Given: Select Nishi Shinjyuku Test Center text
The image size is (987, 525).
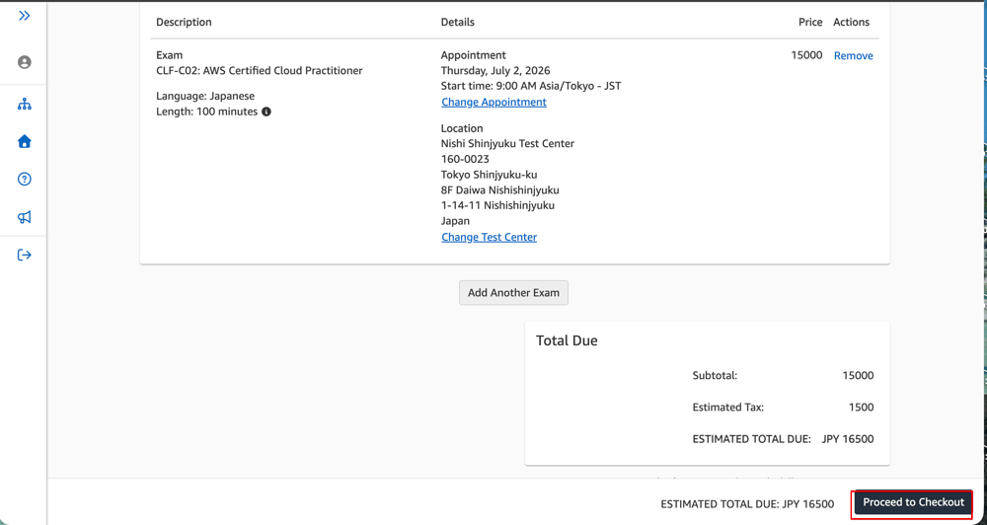Looking at the screenshot, I should [x=507, y=143].
